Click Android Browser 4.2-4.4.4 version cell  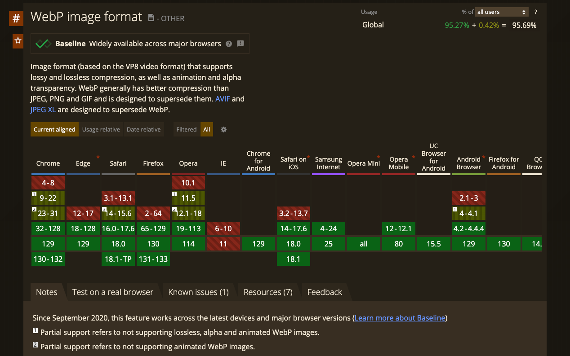click(x=469, y=229)
